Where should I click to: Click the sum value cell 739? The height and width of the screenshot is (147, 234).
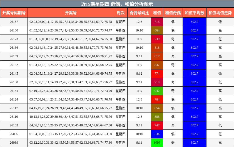[x=157, y=39]
